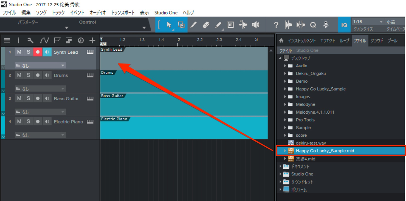406x201 pixels.
Task: Open the ファイル menu
Action: pyautogui.click(x=9, y=13)
